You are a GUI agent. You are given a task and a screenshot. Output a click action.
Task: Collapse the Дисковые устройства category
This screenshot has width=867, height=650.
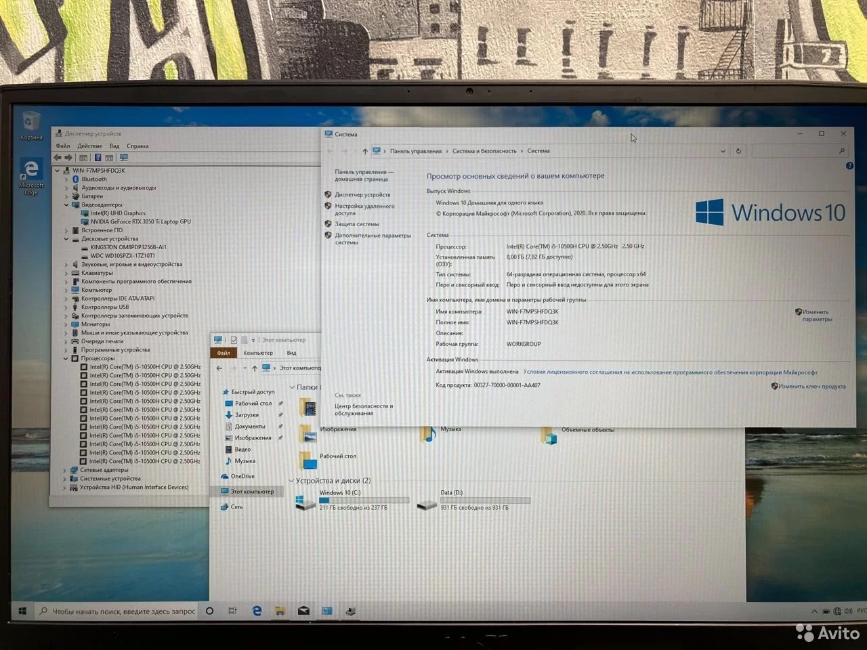[66, 239]
